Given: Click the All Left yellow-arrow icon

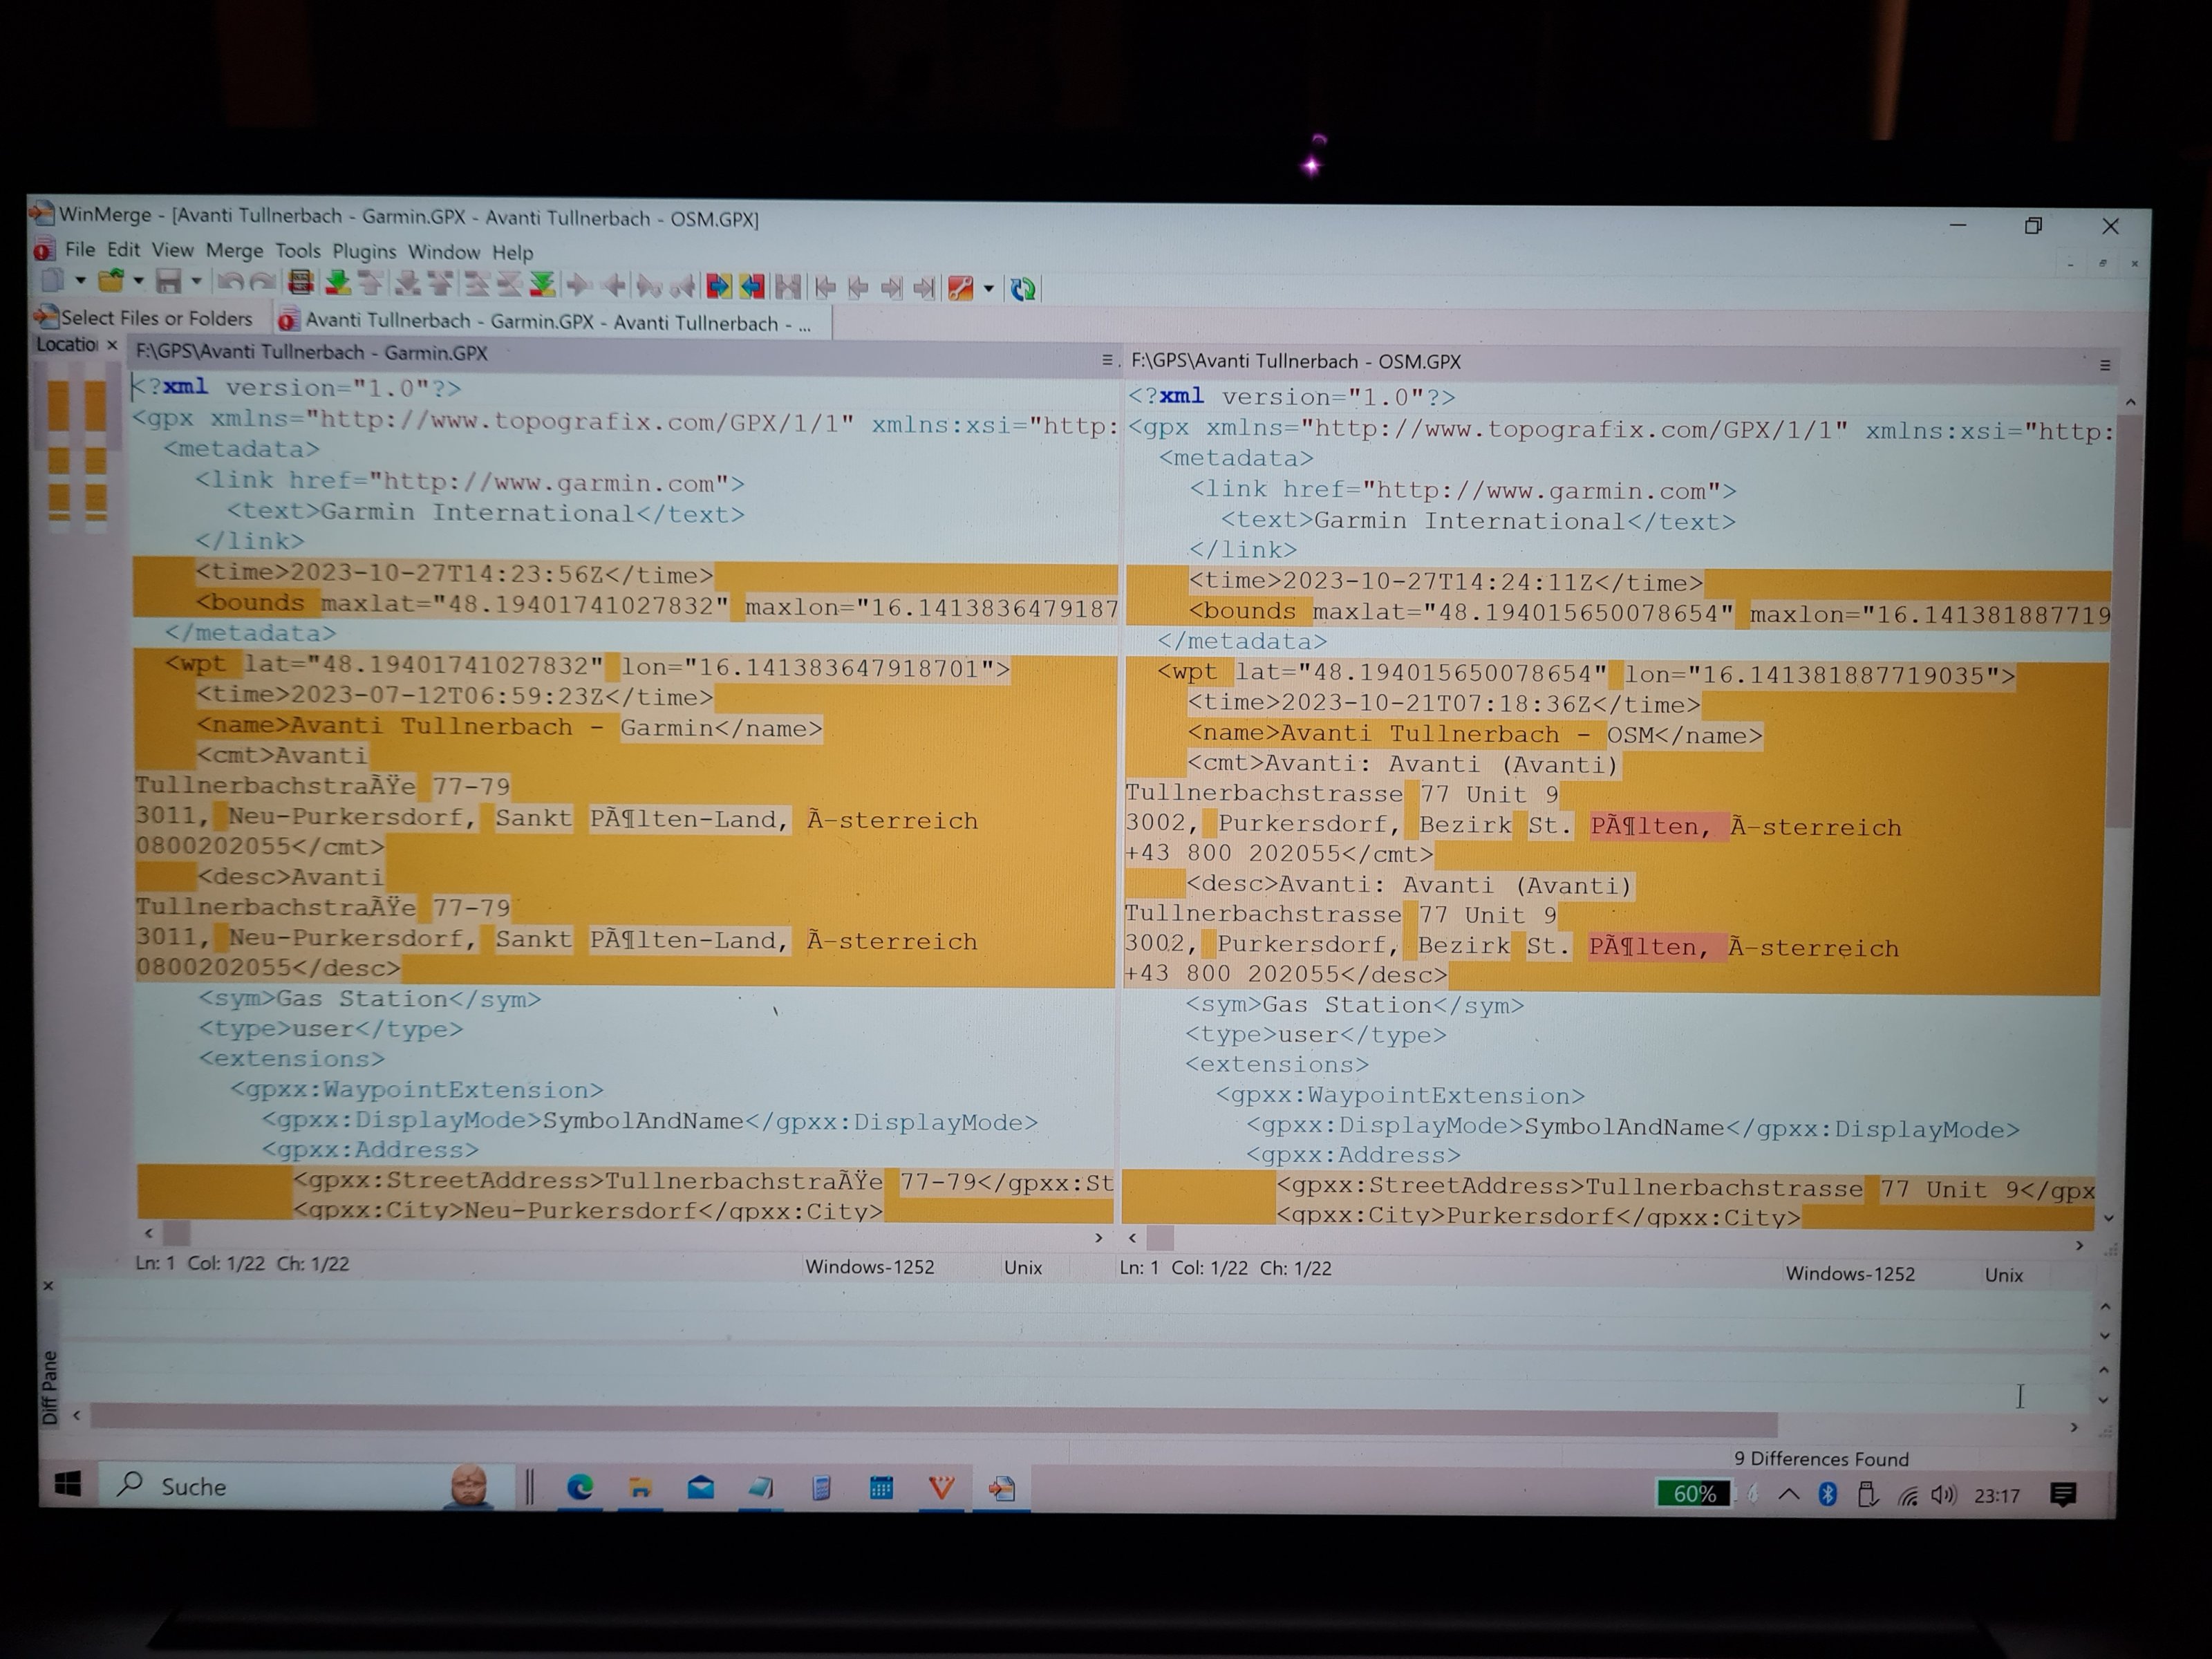Looking at the screenshot, I should [752, 287].
